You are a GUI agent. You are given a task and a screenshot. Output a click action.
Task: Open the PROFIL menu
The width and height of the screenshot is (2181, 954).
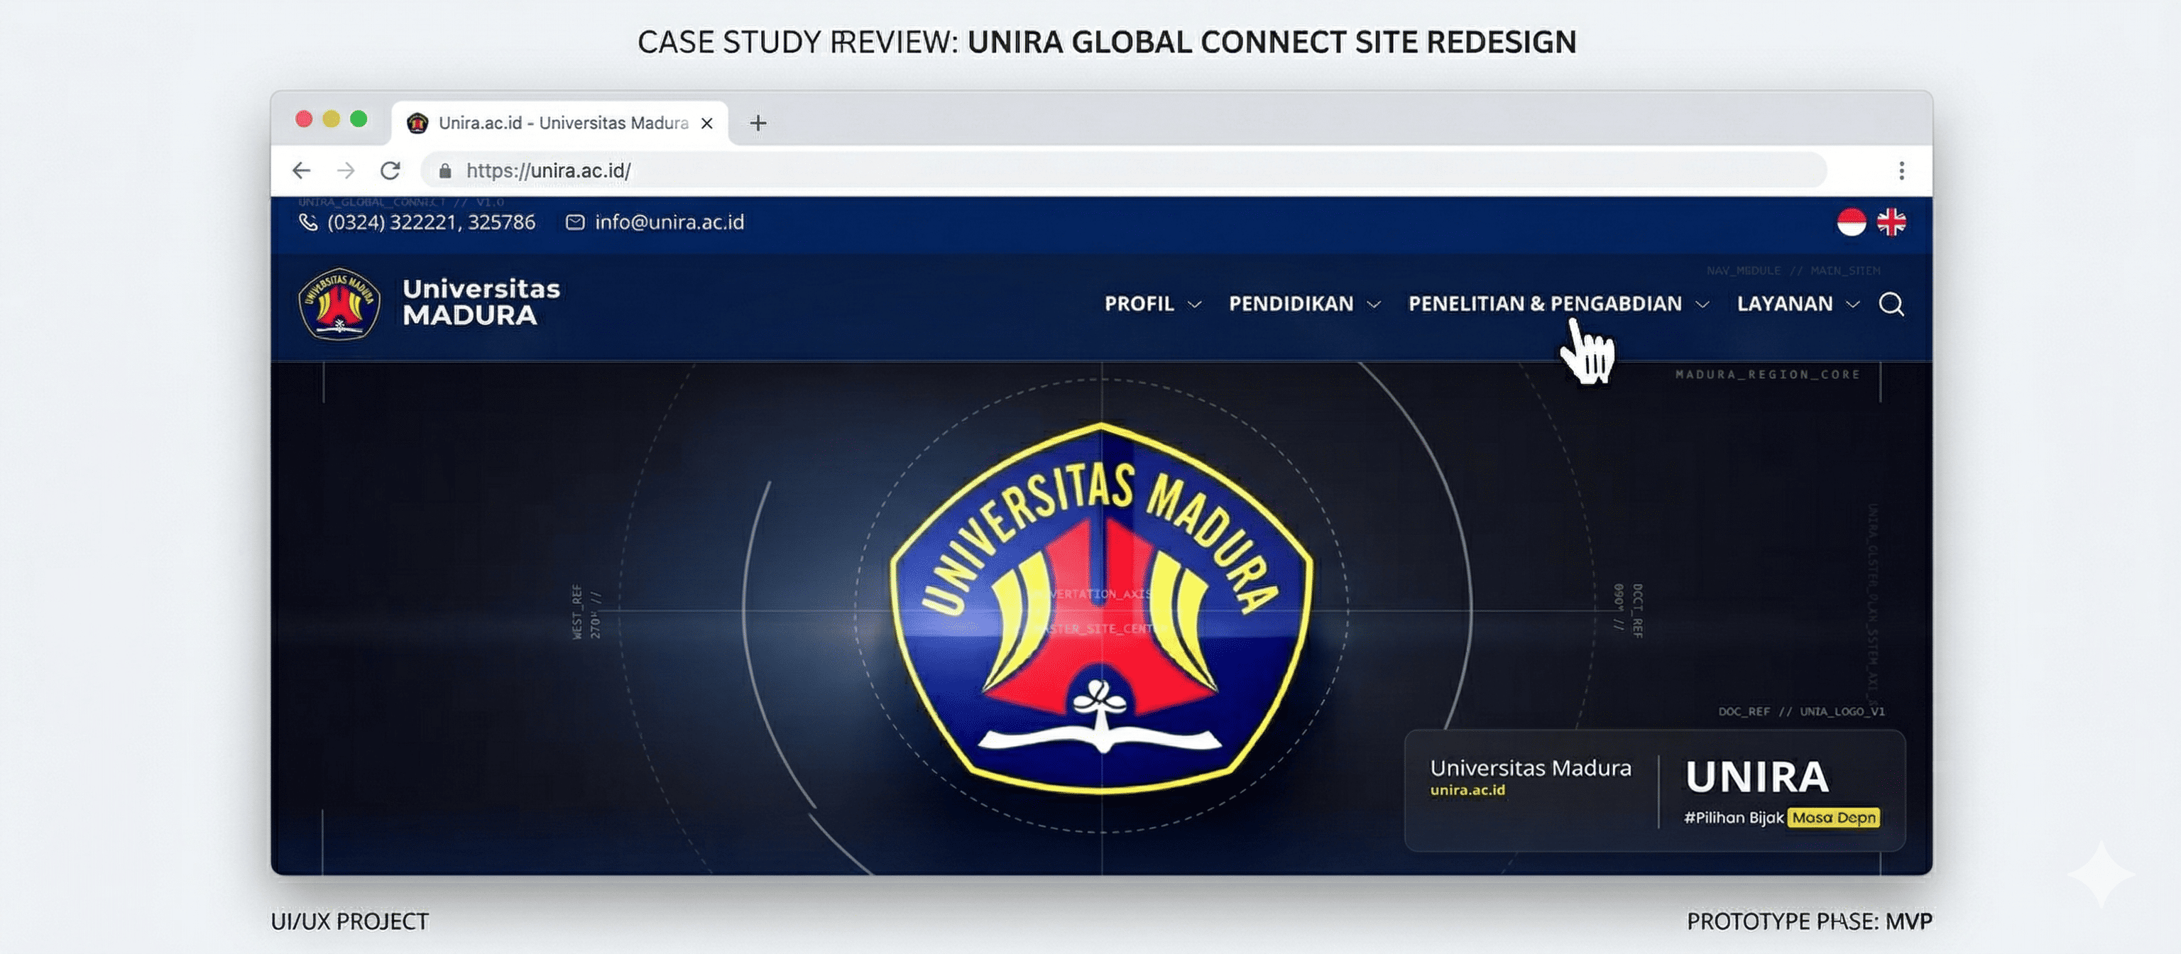pos(1139,304)
